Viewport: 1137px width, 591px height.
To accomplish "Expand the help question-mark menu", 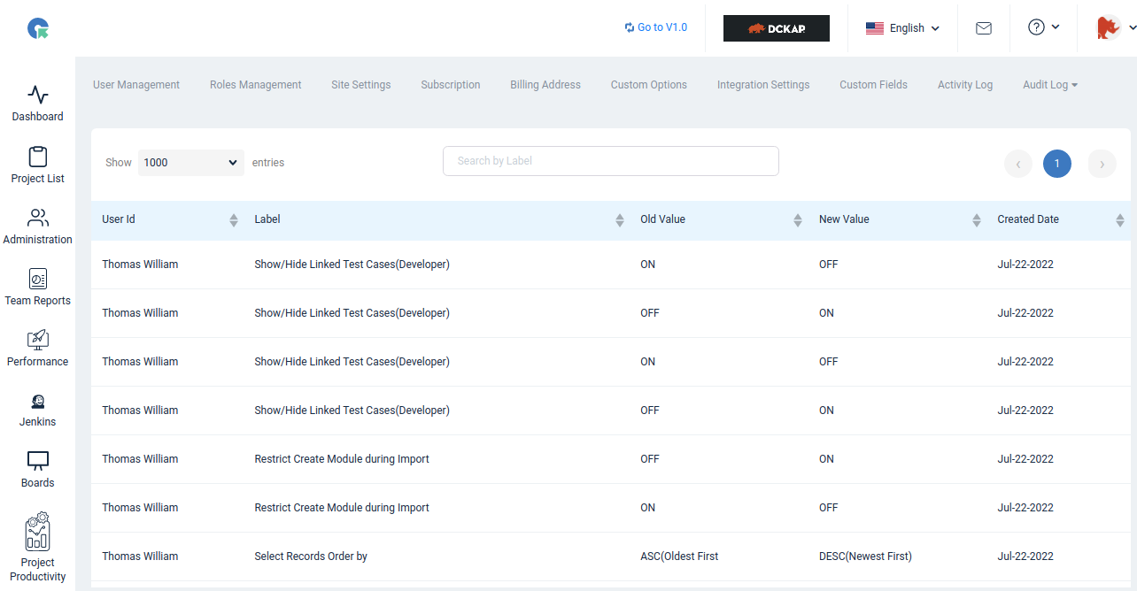I will (x=1043, y=27).
